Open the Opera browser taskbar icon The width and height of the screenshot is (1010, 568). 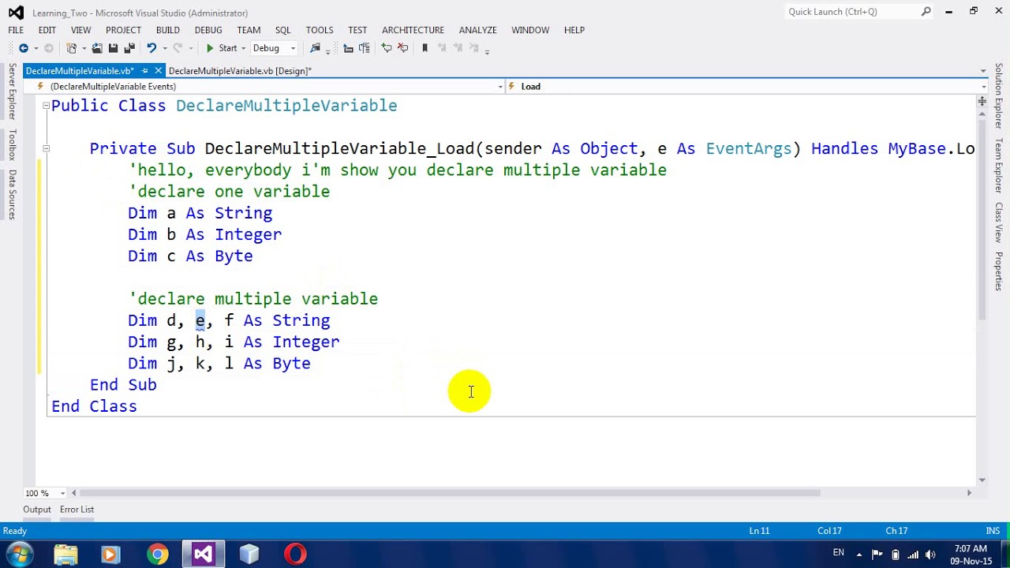click(295, 555)
